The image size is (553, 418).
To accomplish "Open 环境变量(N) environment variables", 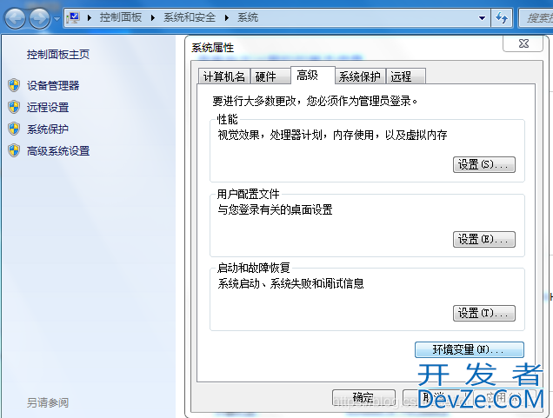I will click(x=470, y=349).
